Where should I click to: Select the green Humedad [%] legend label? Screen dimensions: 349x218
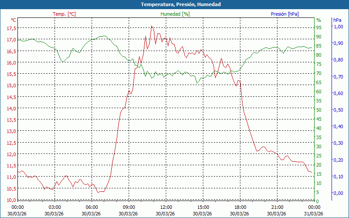[175, 14]
